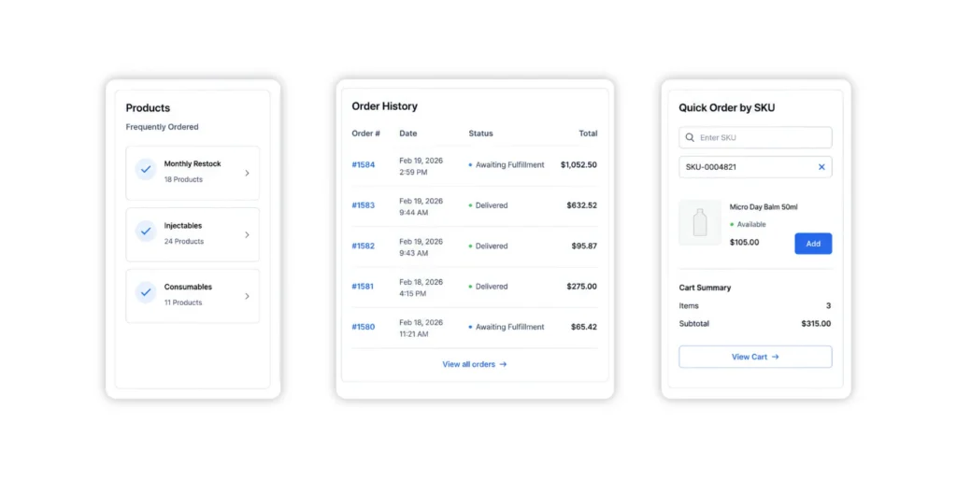Viewport: 957px width, 478px height.
Task: Click the SKU-0004821 field
Action: click(x=755, y=167)
